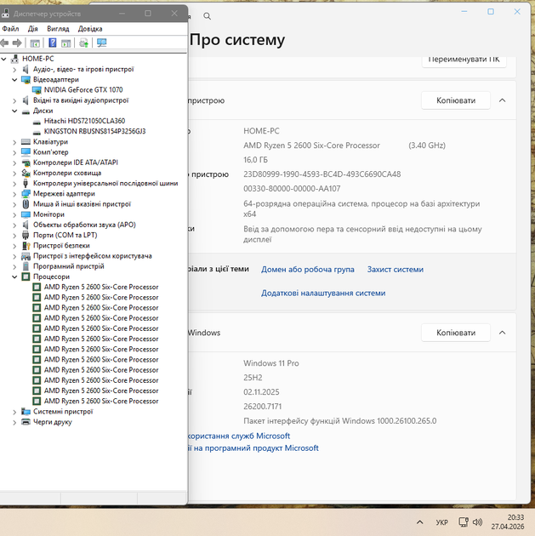Image resolution: width=535 pixels, height=536 pixels.
Task: Collapse the Диски tree node
Action: (14, 111)
